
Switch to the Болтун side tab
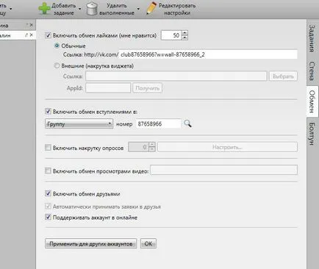click(312, 134)
